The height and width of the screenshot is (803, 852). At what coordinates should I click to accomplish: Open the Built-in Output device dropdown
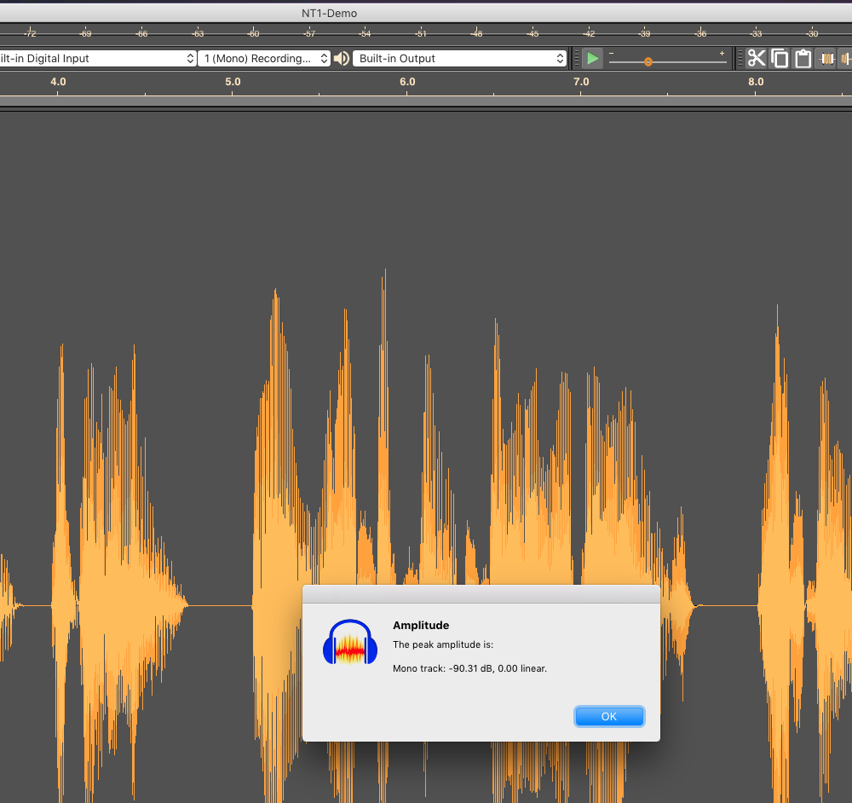(x=460, y=58)
